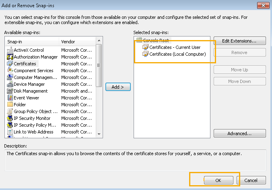Click the Device Manager icon
The height and width of the screenshot is (190, 272).
10,84
